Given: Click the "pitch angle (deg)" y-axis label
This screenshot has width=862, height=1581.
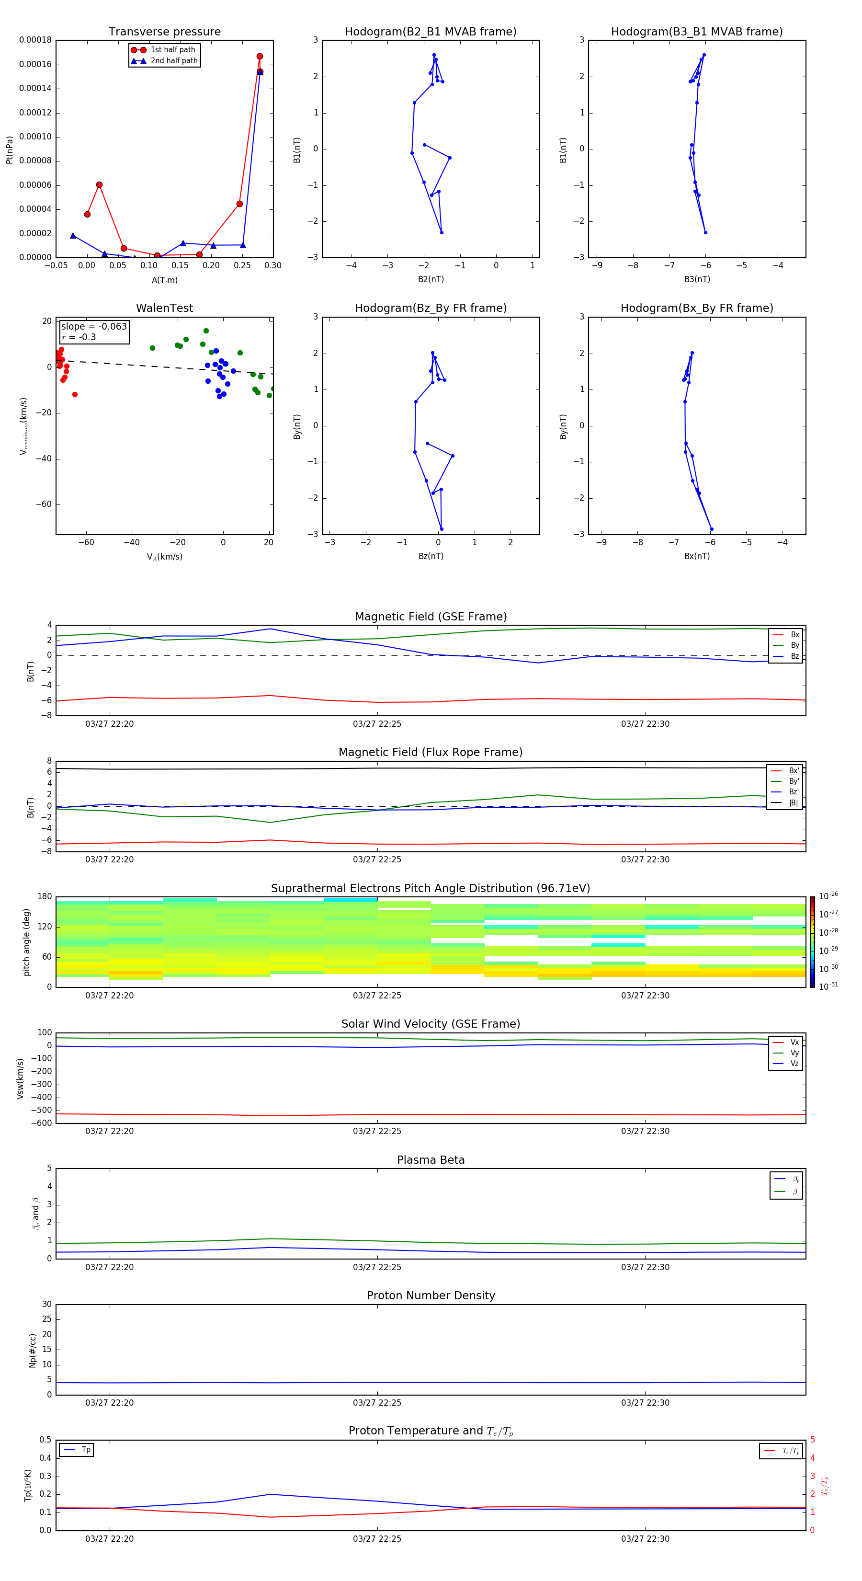Looking at the screenshot, I should coord(26,942).
